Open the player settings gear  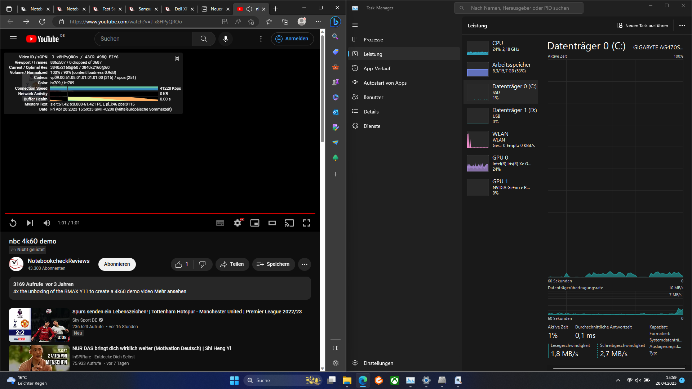238,223
